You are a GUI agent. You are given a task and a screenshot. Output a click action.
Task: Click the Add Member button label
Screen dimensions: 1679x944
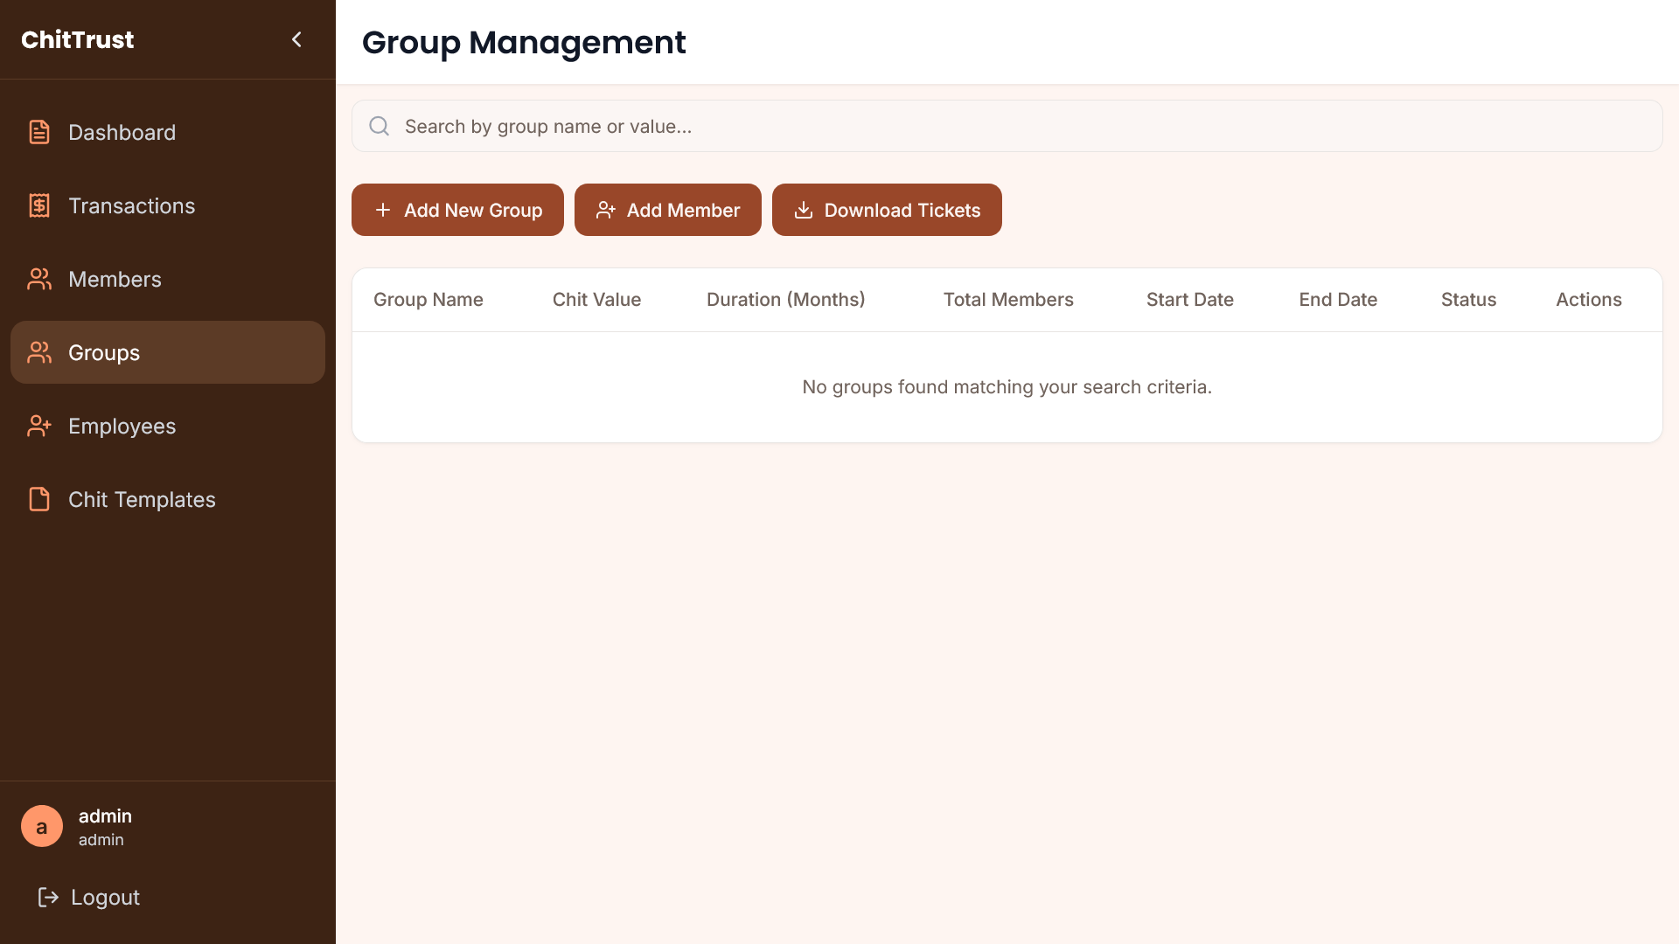pos(683,210)
